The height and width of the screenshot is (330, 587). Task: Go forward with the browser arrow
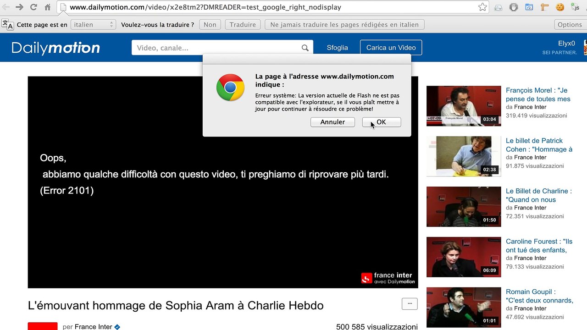19,7
